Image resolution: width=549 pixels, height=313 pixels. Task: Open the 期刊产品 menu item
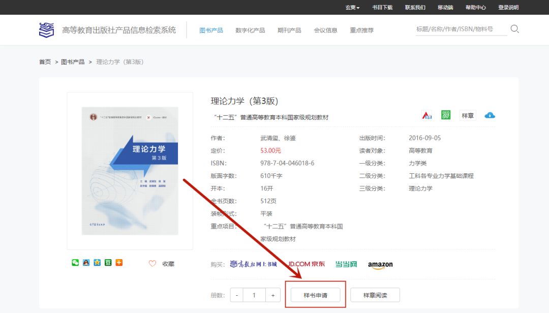289,30
